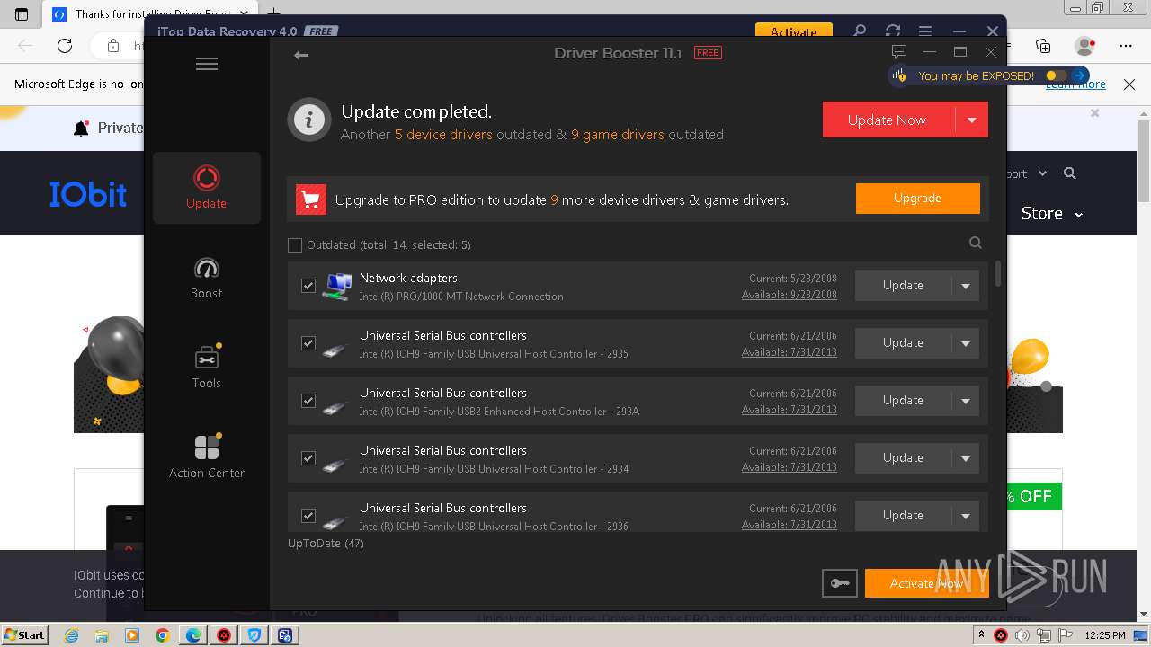Screen dimensions: 1151x647
Task: Uncheck USB Host Controller 2934 driver
Action: click(x=308, y=458)
